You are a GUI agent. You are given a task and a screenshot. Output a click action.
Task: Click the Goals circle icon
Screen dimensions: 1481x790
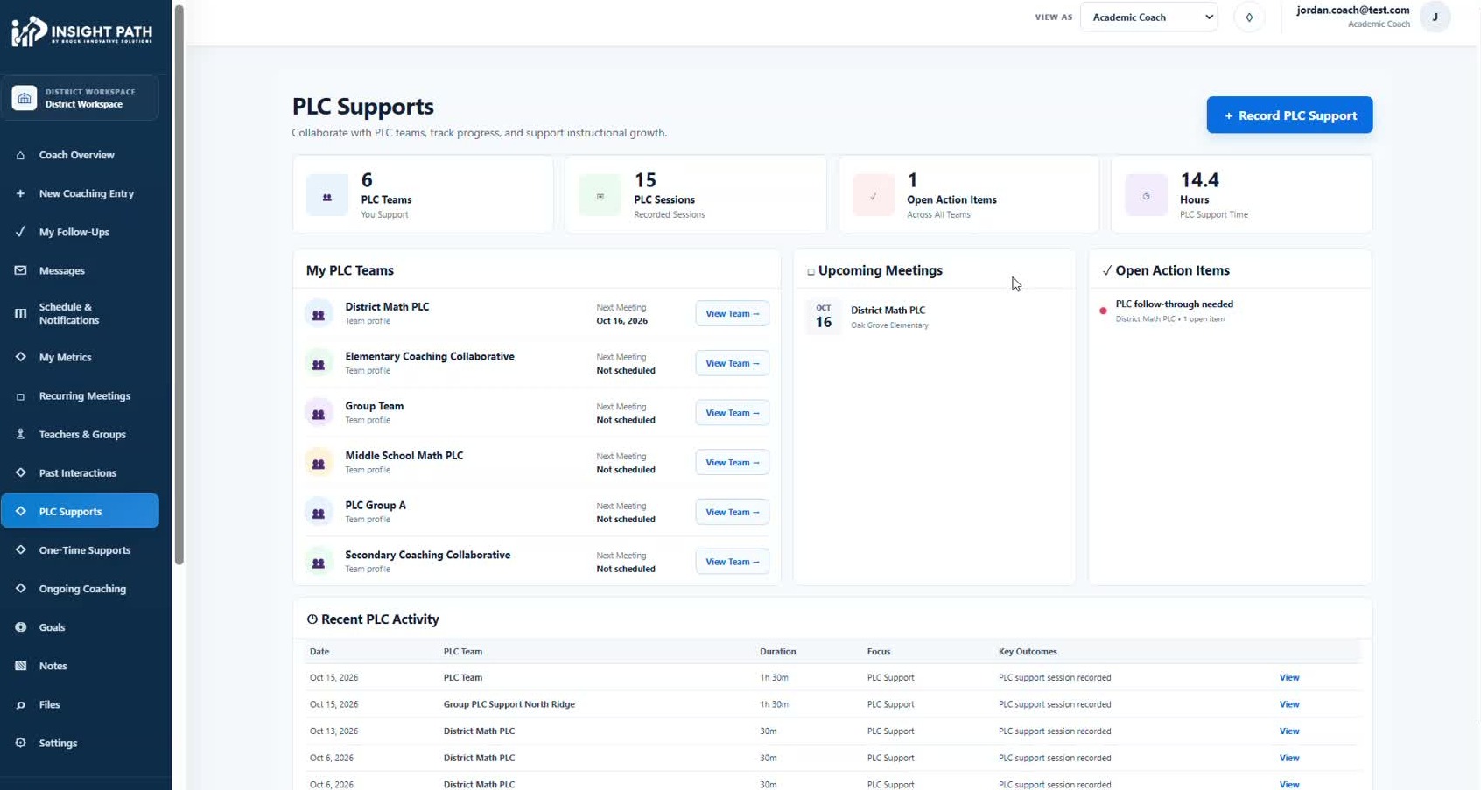tap(20, 627)
